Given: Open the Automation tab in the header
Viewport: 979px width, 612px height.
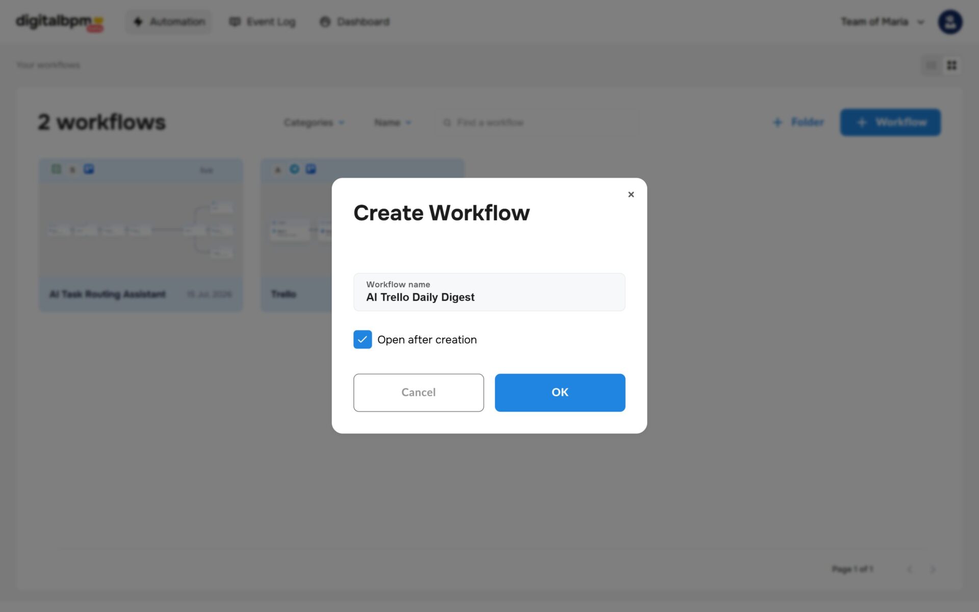Looking at the screenshot, I should tap(169, 22).
